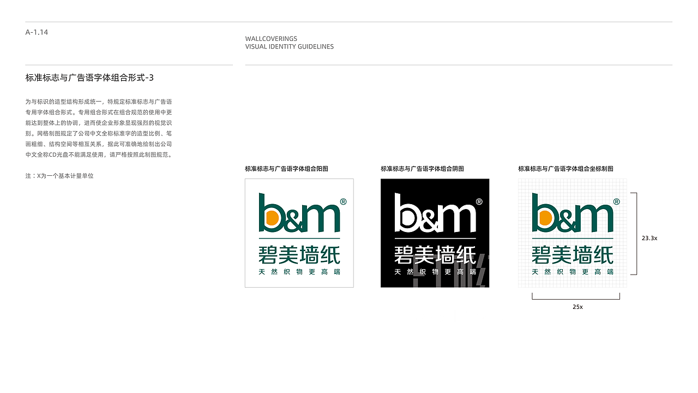Click the page code A-1.14
698x393 pixels.
click(x=37, y=32)
